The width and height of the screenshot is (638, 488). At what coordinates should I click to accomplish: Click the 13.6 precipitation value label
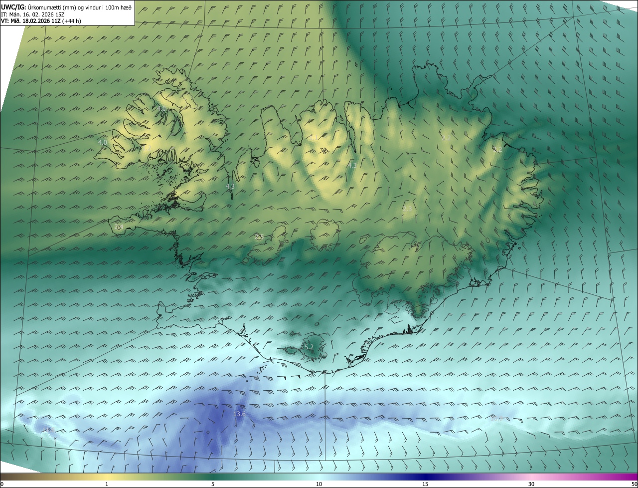click(240, 414)
